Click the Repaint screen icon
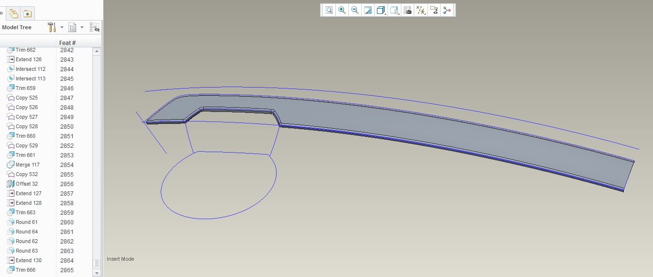The image size is (653, 277). (x=368, y=10)
